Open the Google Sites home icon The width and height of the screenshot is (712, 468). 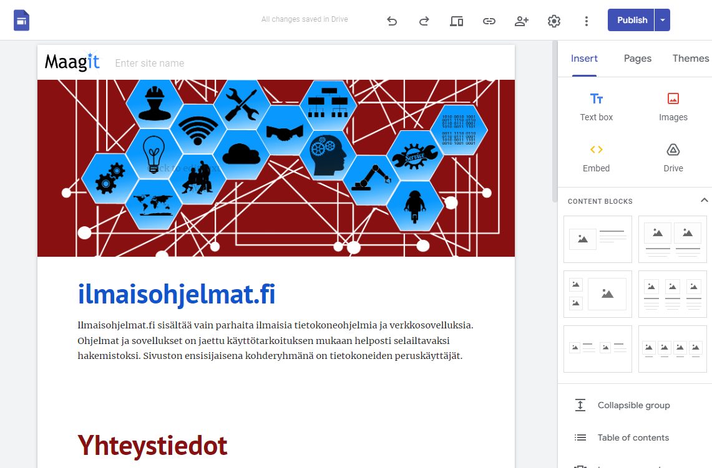21,21
